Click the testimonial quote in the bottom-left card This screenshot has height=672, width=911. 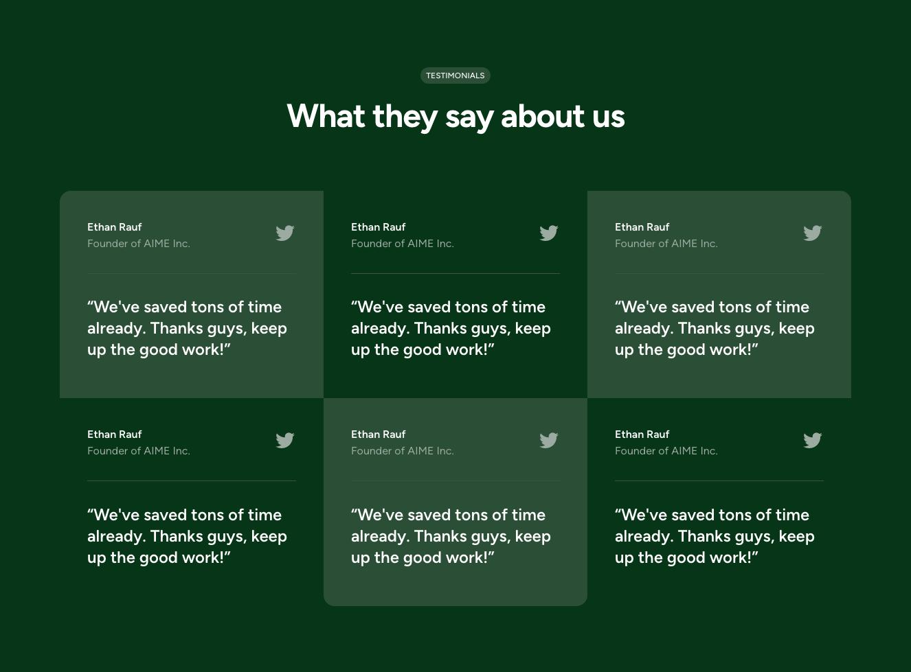(x=187, y=536)
